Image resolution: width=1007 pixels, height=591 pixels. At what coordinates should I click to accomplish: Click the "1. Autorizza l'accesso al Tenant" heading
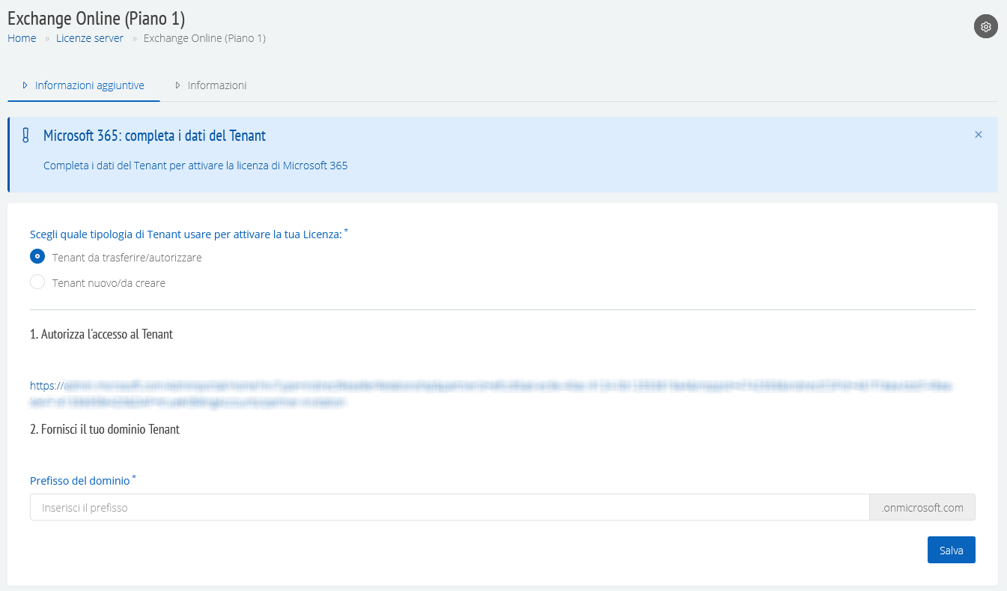(101, 334)
